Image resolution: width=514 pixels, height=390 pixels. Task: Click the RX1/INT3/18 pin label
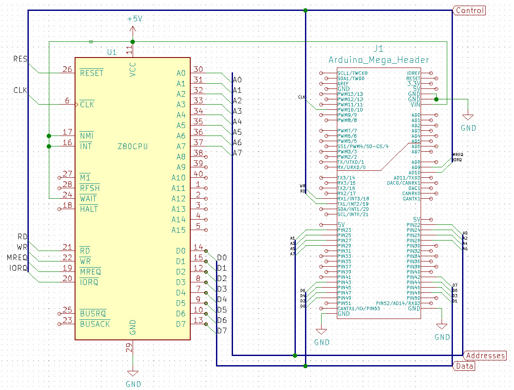353,199
